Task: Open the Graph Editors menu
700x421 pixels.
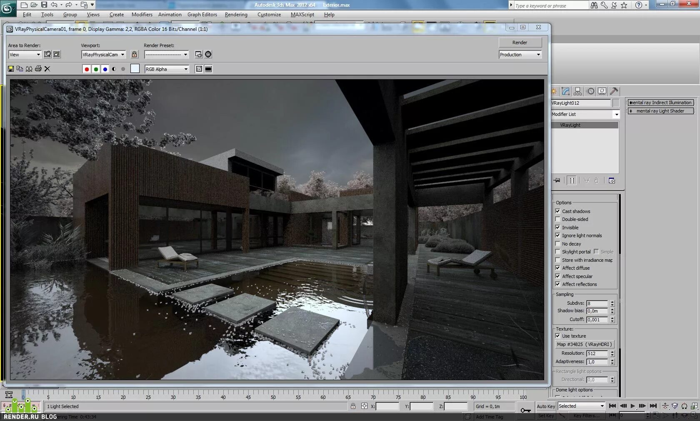Action: point(202,15)
